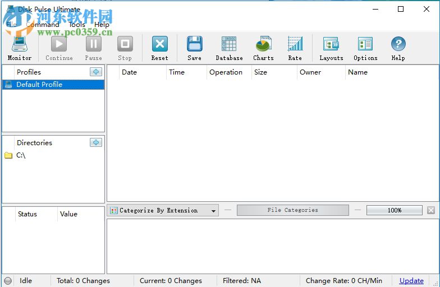
Task: Open the Database toolbar icon
Action: coord(229,44)
